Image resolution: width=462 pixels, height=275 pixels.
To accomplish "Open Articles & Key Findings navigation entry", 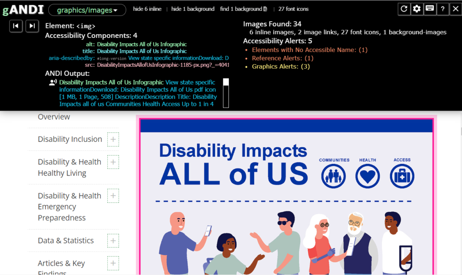I will (x=61, y=263).
